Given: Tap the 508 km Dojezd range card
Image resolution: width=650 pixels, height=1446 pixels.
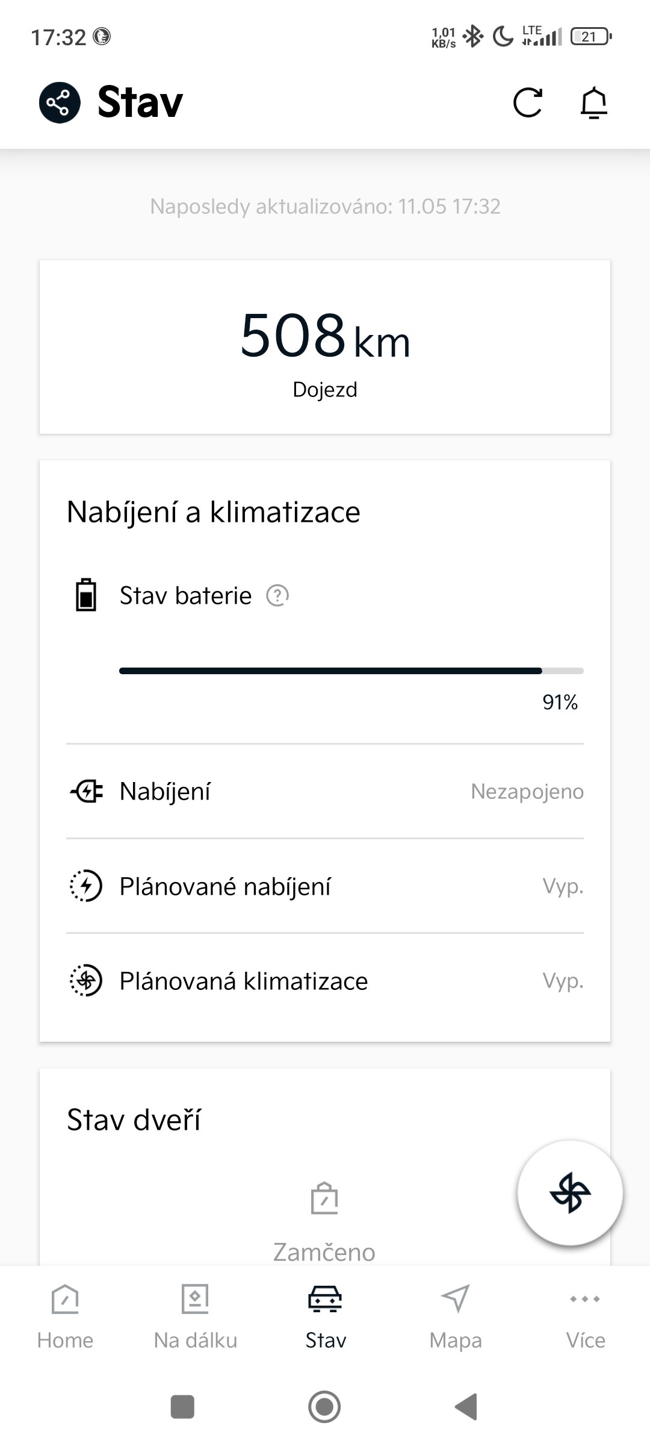Looking at the screenshot, I should pos(325,347).
